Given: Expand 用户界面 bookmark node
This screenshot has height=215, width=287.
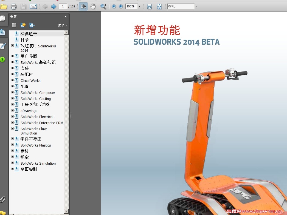Looking at the screenshot, I should (12, 56).
